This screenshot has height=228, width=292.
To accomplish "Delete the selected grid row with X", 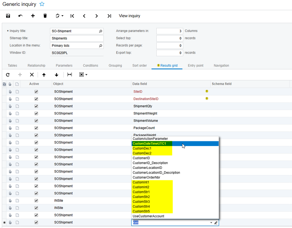I will click(x=32, y=75).
